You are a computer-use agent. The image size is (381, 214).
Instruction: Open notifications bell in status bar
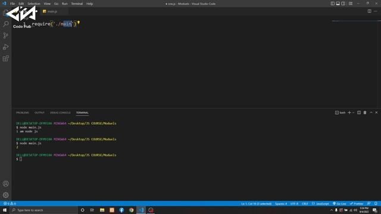tap(376, 203)
